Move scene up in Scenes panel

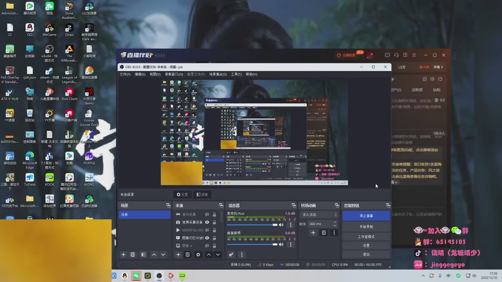pos(154,254)
